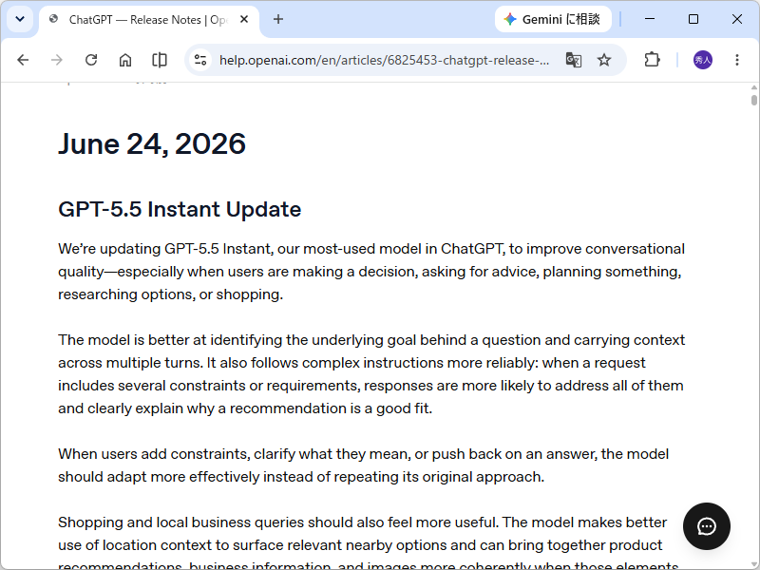The image size is (760, 570).
Task: Click the paragraph starting When users add constraints
Action: click(x=364, y=465)
